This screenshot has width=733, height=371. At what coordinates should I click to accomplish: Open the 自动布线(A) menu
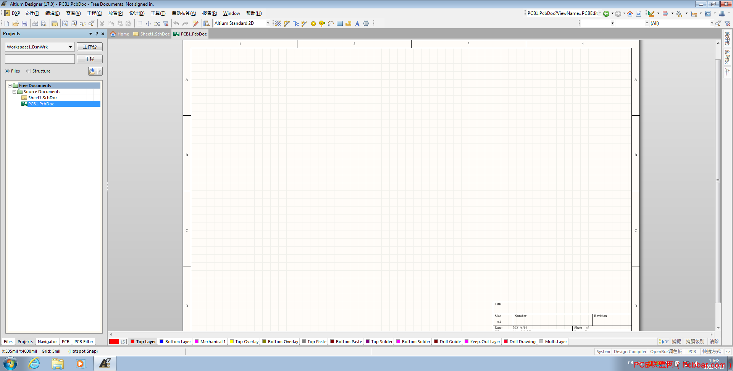[x=184, y=13]
